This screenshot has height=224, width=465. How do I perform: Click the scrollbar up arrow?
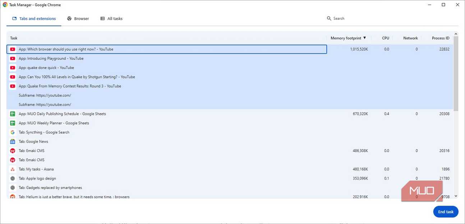pyautogui.click(x=456, y=34)
